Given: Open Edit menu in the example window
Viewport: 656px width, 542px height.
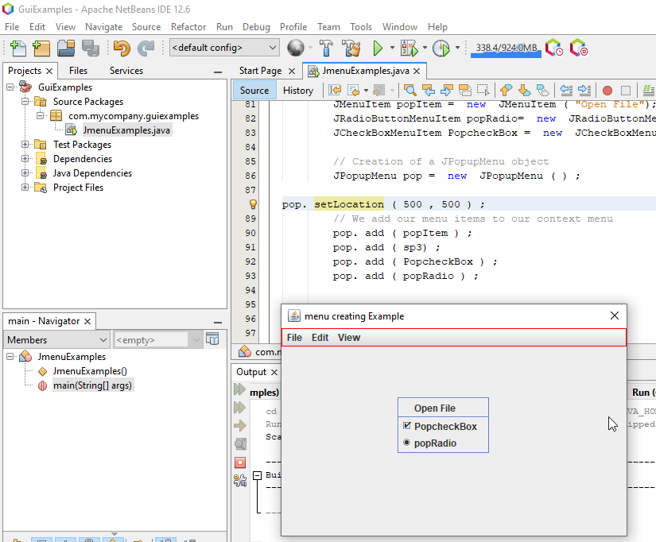Looking at the screenshot, I should 320,338.
